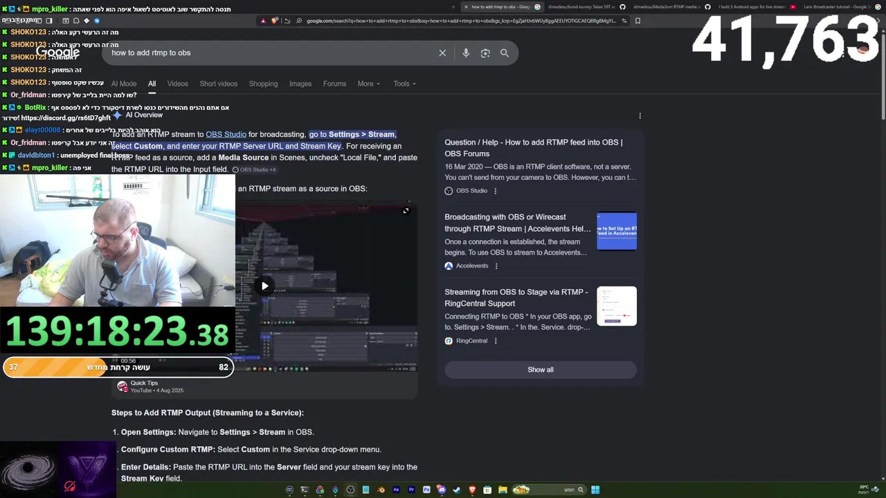The image size is (886, 498).
Task: Submit search with magnifier icon
Action: [x=505, y=53]
